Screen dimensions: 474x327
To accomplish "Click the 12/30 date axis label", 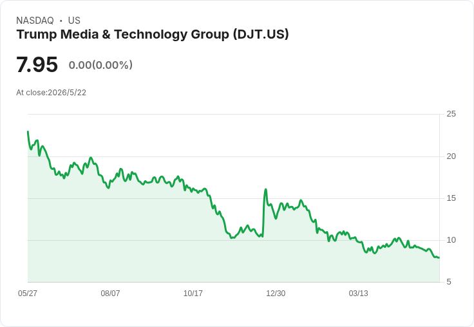I will coord(276,293).
